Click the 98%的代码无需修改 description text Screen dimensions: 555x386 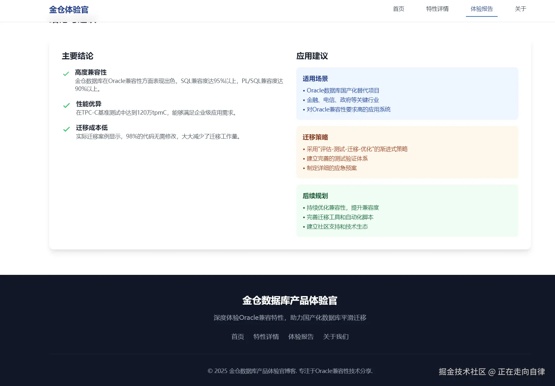159,136
